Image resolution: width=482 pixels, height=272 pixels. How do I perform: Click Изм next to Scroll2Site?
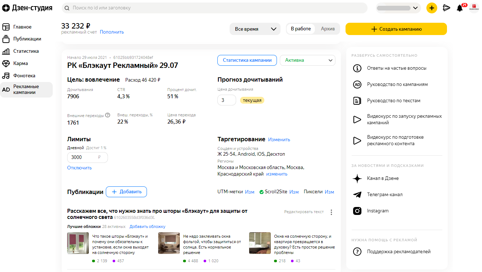click(x=294, y=192)
